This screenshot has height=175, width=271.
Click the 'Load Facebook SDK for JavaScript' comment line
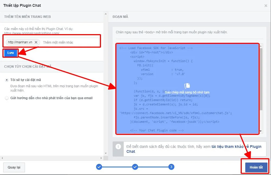156,48
